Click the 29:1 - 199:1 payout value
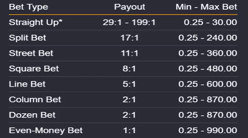Screen dimensions: 248x138 coord(130,22)
